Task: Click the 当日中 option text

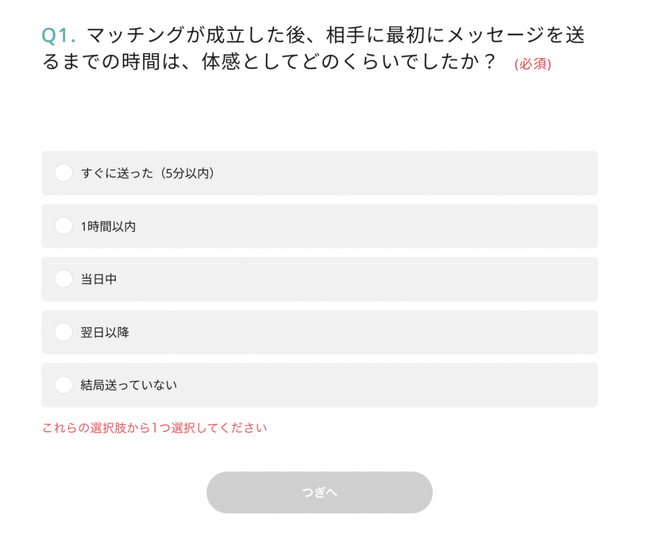Action: coord(99,279)
